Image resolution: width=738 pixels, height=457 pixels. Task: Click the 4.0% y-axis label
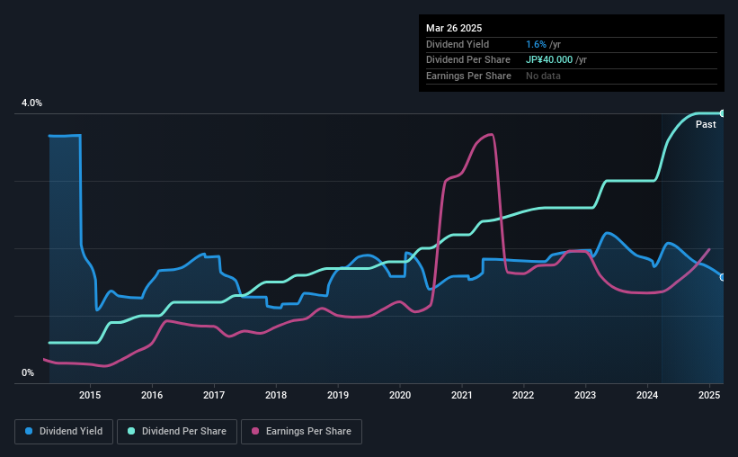click(x=31, y=103)
